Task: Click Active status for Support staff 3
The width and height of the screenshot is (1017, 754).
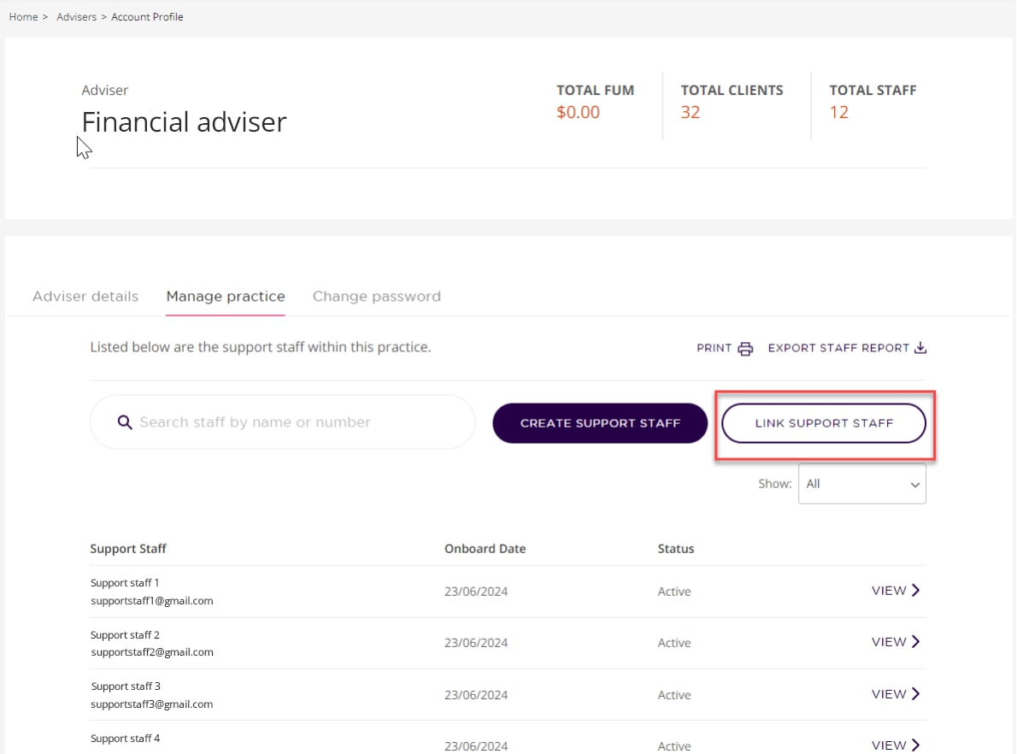Action: point(674,695)
